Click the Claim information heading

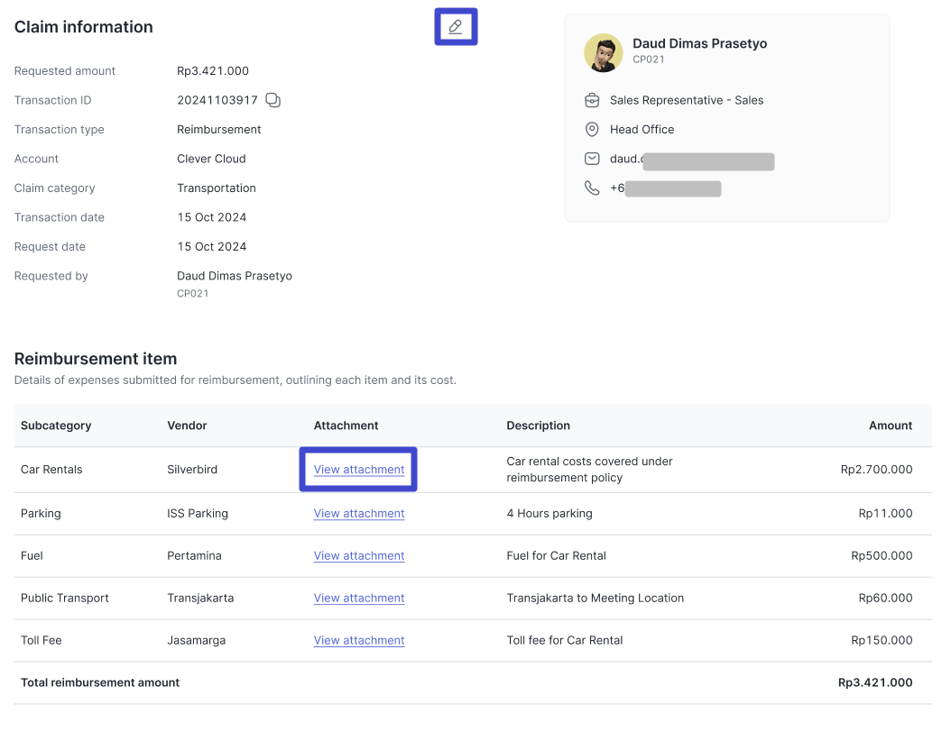[84, 27]
